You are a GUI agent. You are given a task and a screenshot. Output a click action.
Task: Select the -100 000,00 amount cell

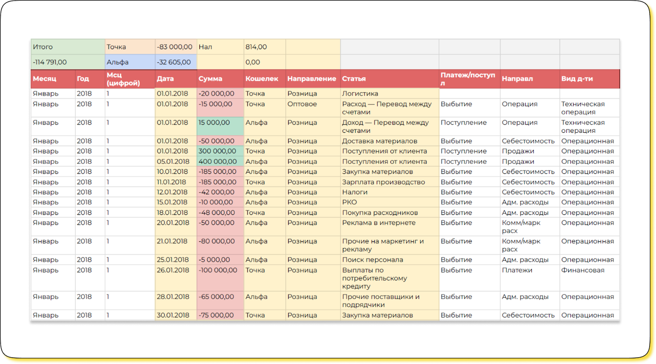tap(218, 270)
